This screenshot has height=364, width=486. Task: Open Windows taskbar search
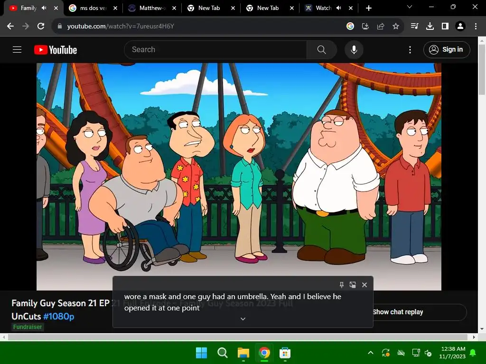point(222,353)
